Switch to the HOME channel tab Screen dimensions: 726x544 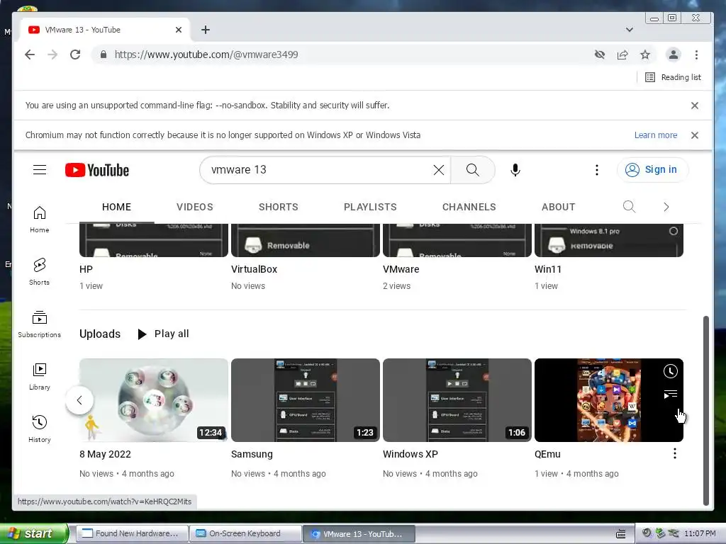[117, 207]
